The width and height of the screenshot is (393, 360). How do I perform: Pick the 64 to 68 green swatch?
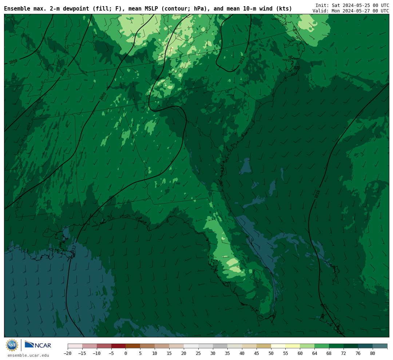(x=322, y=346)
